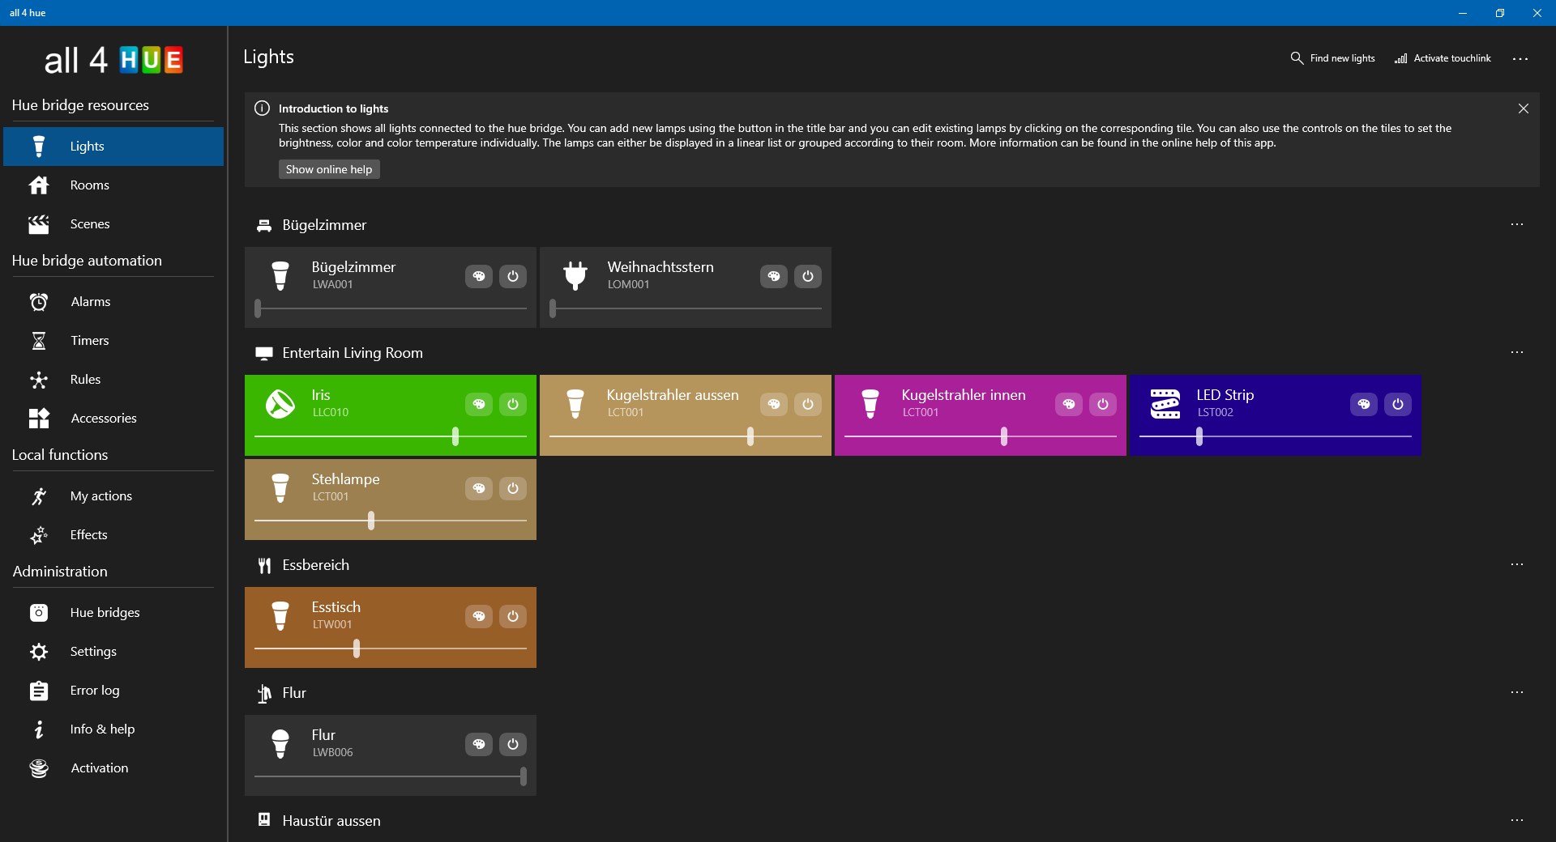The image size is (1556, 842).
Task: Toggle power for the Iris light
Action: pos(512,405)
